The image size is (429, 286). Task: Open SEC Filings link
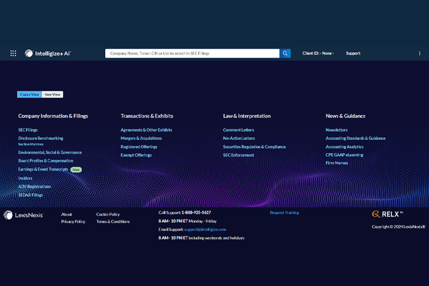click(28, 130)
